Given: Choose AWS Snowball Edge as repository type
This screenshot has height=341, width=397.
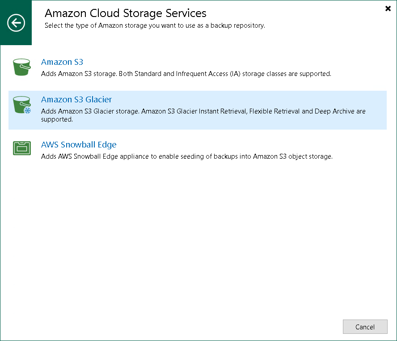Looking at the screenshot, I should (79, 145).
